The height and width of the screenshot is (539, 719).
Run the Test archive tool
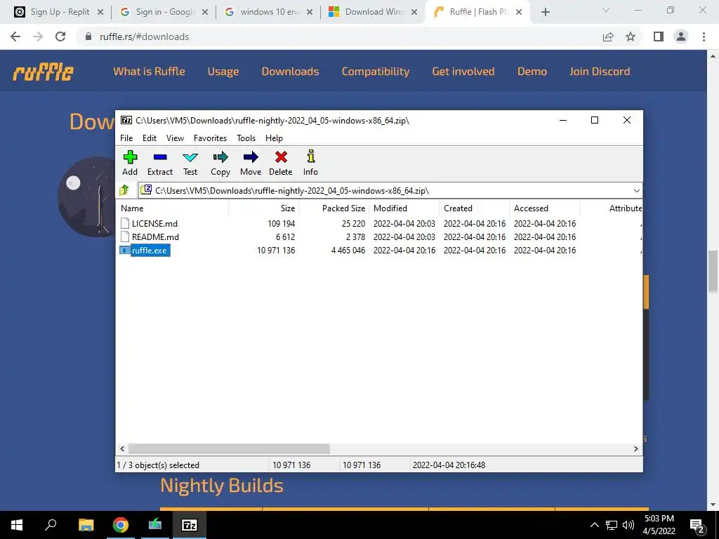click(190, 163)
